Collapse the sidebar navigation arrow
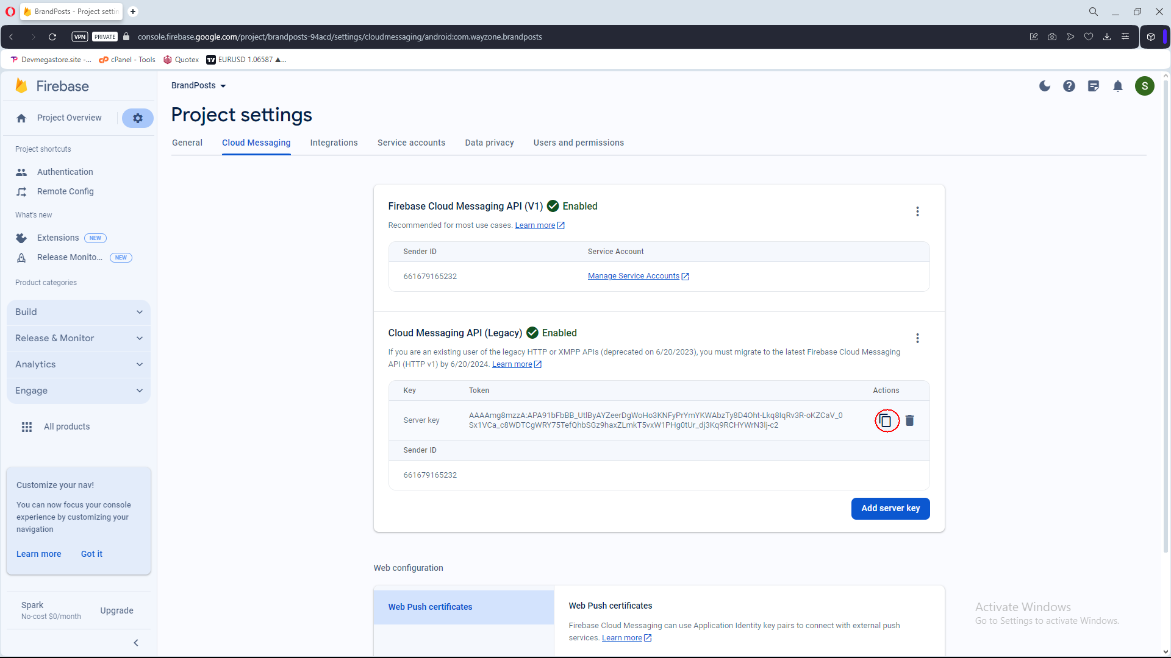The width and height of the screenshot is (1171, 658). point(136,643)
